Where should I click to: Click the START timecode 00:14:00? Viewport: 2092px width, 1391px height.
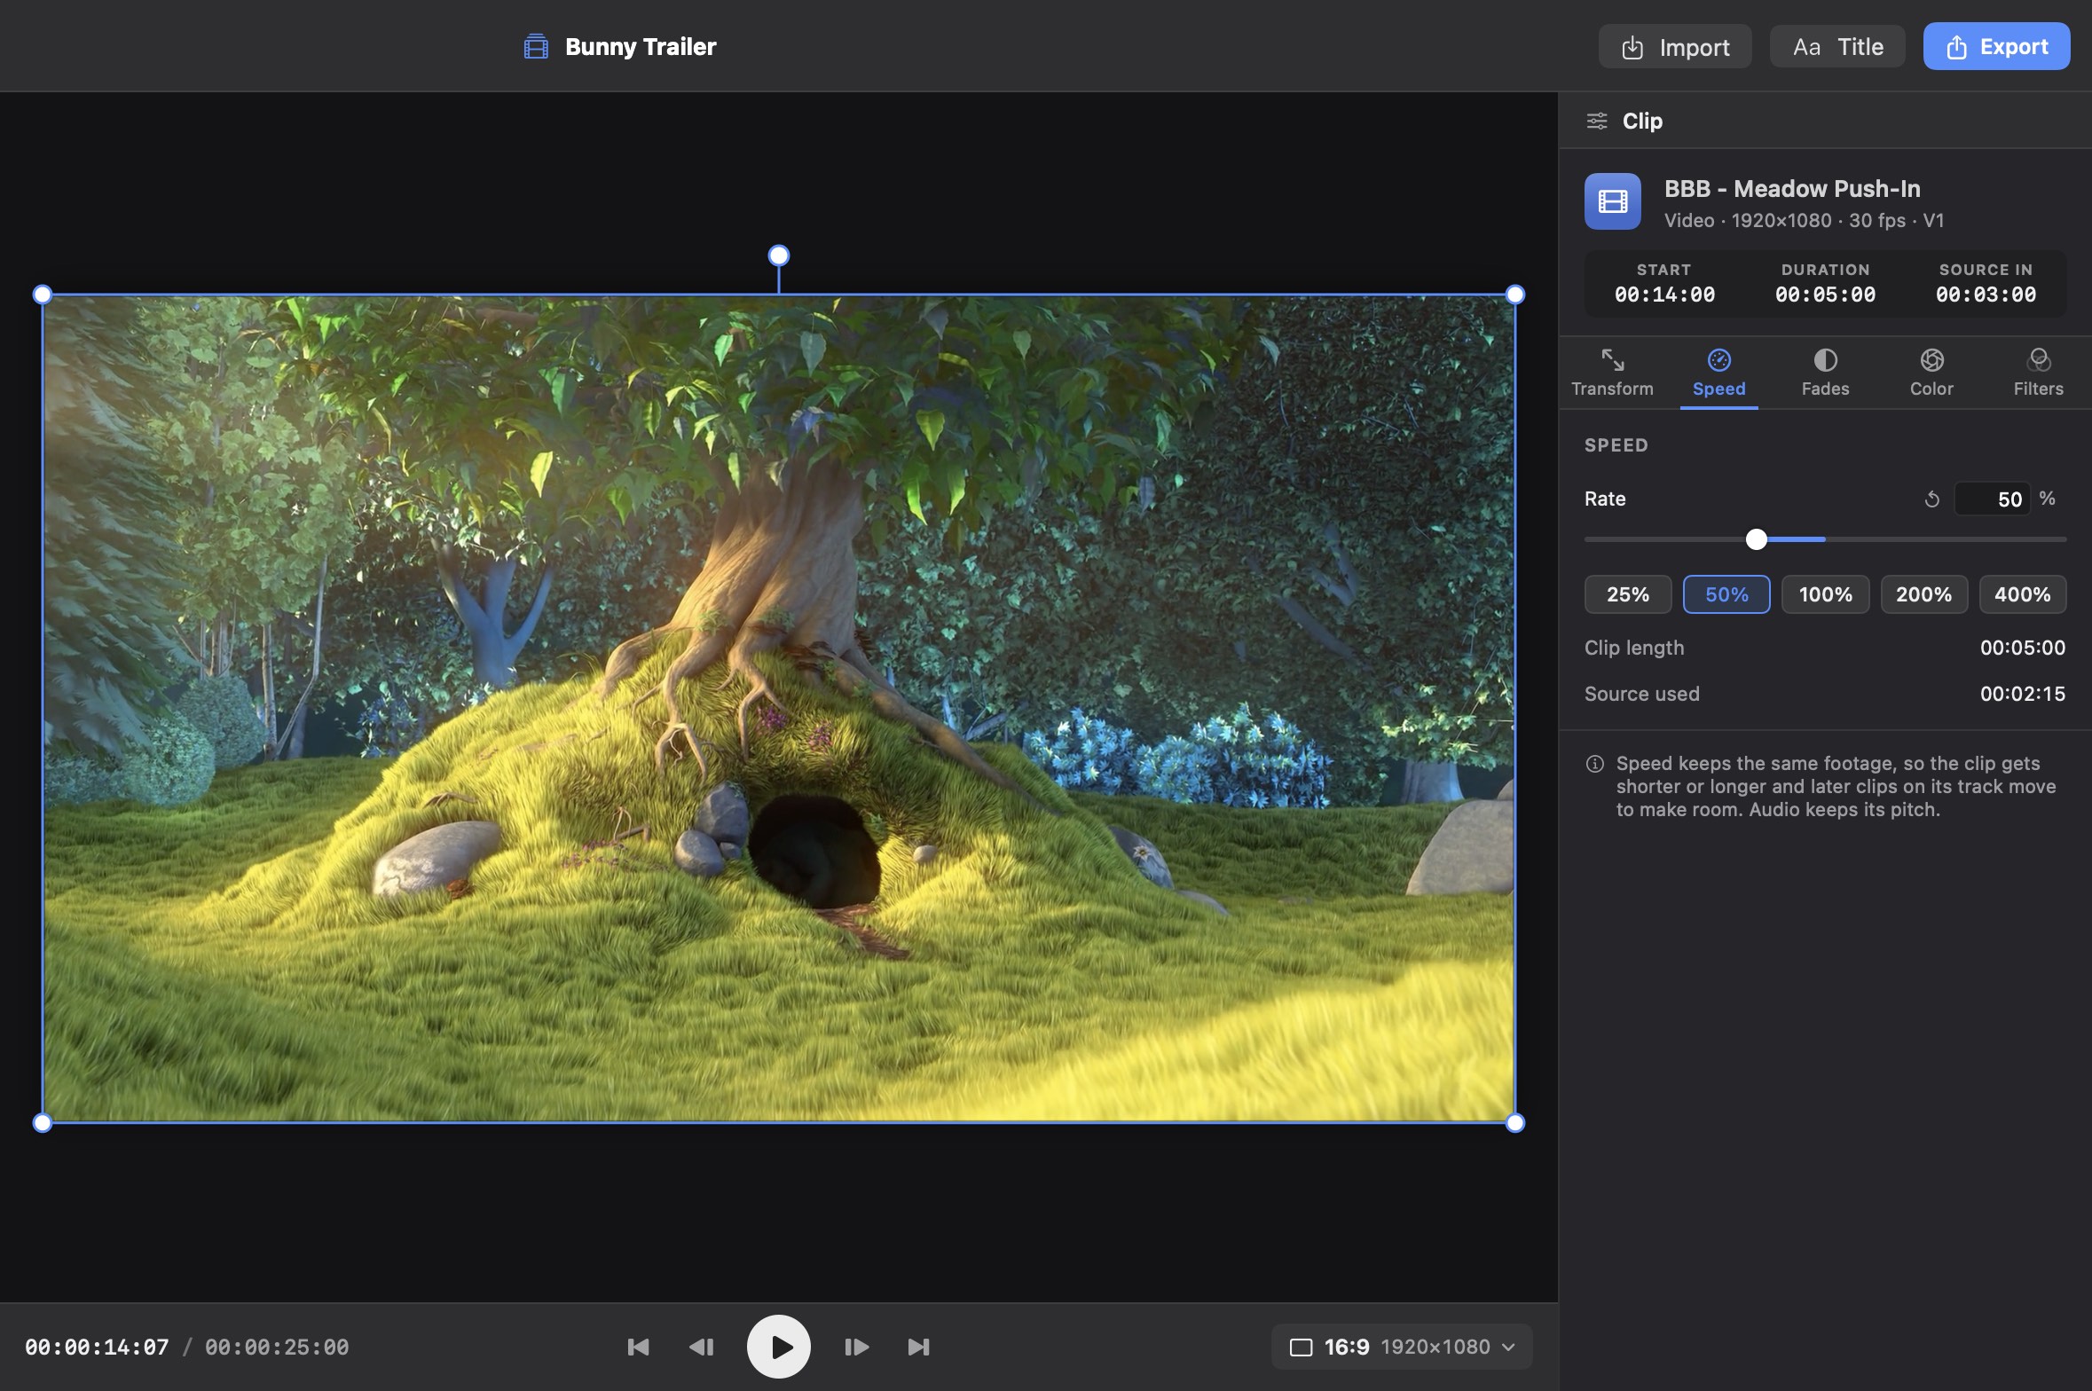pyautogui.click(x=1663, y=295)
